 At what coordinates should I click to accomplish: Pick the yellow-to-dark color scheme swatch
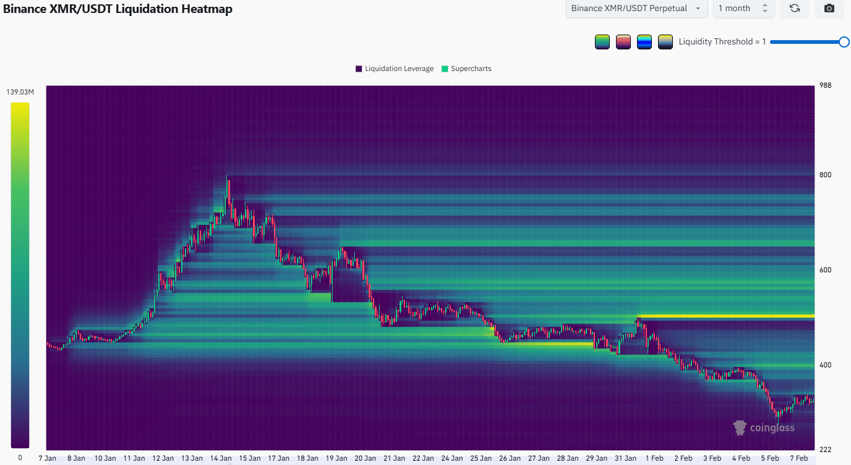coord(665,42)
